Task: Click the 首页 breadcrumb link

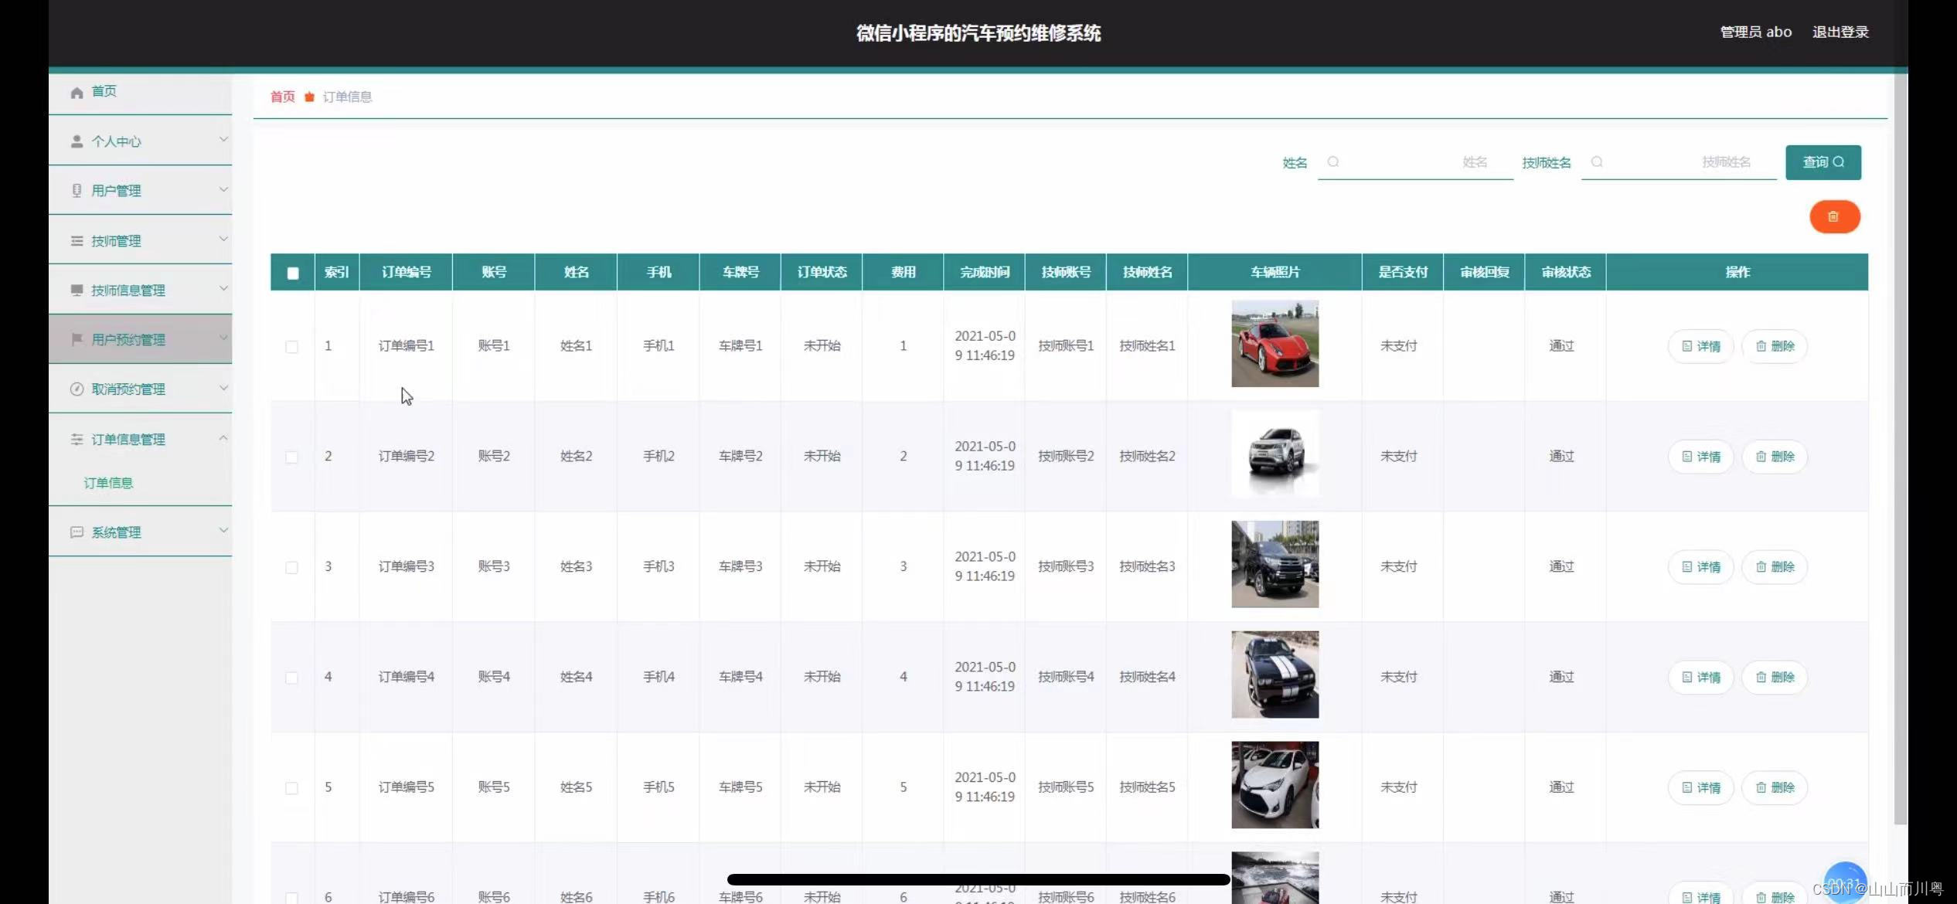Action: point(282,97)
